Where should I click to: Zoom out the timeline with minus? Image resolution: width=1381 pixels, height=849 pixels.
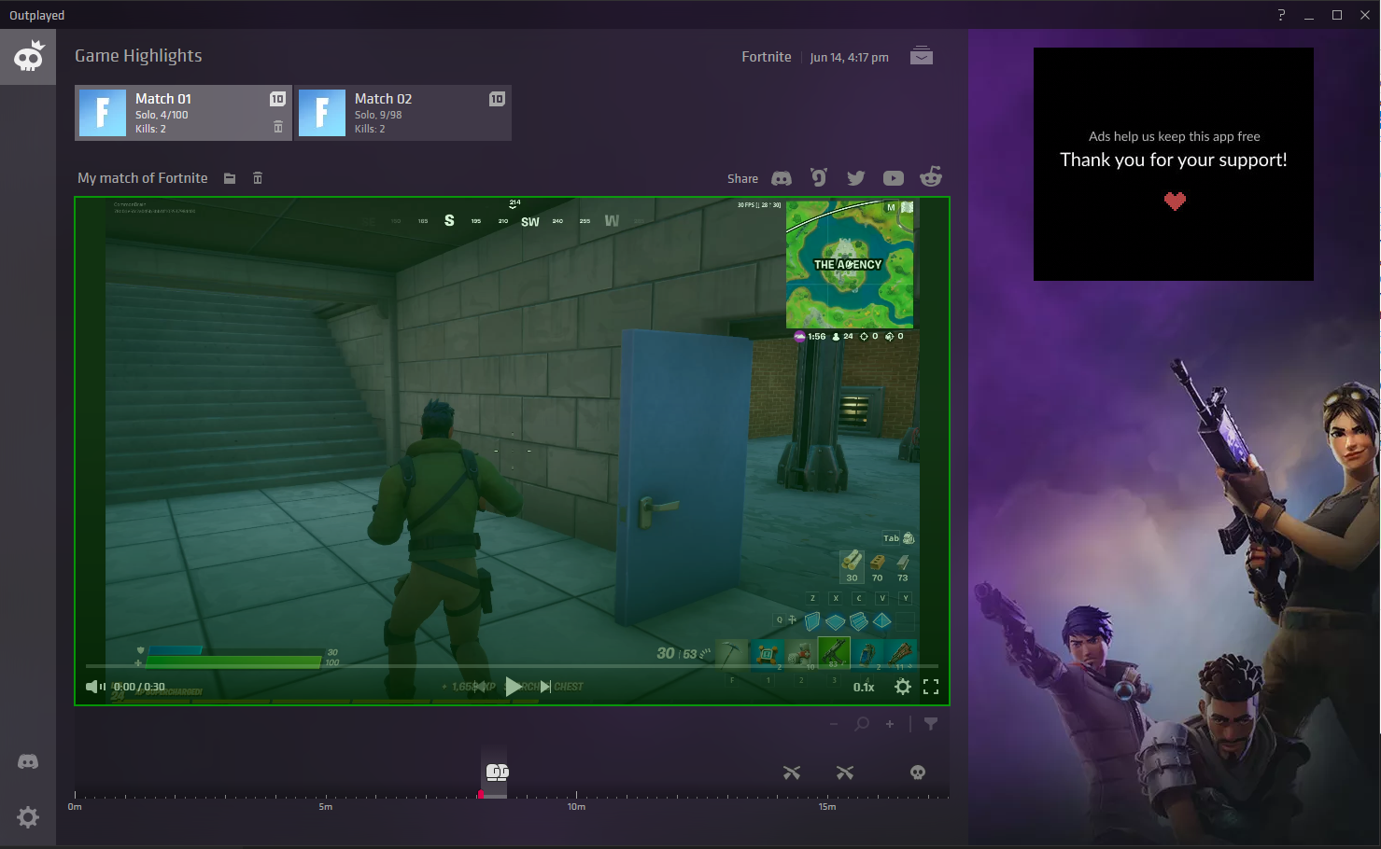[x=834, y=724]
